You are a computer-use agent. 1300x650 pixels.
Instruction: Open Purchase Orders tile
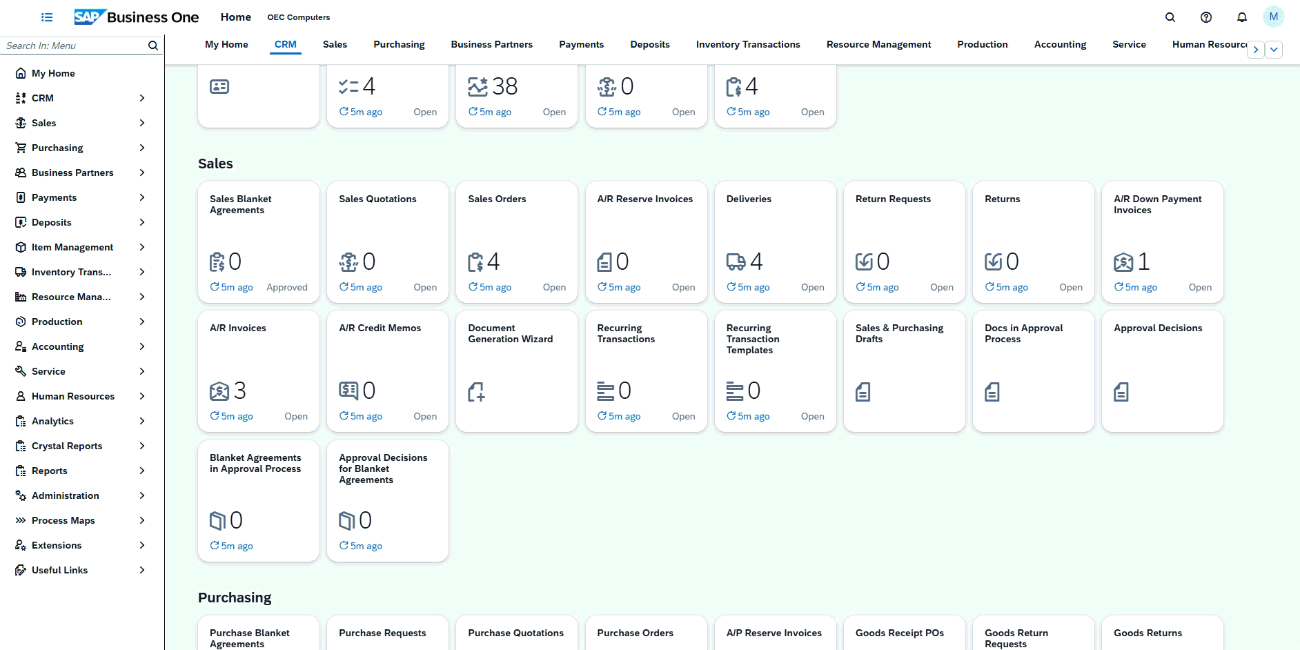point(646,633)
